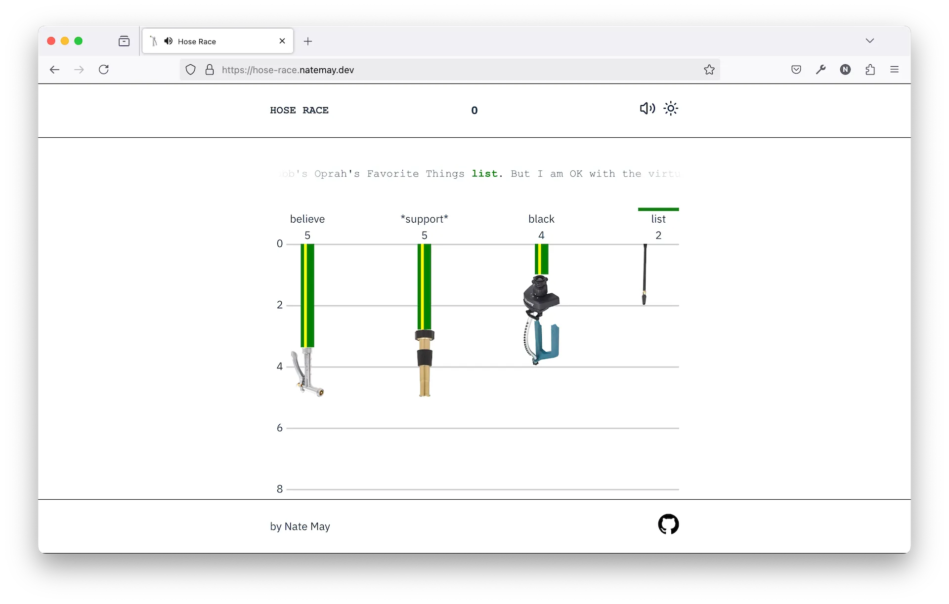Bookmark this page with the star
The image size is (949, 604).
click(709, 70)
